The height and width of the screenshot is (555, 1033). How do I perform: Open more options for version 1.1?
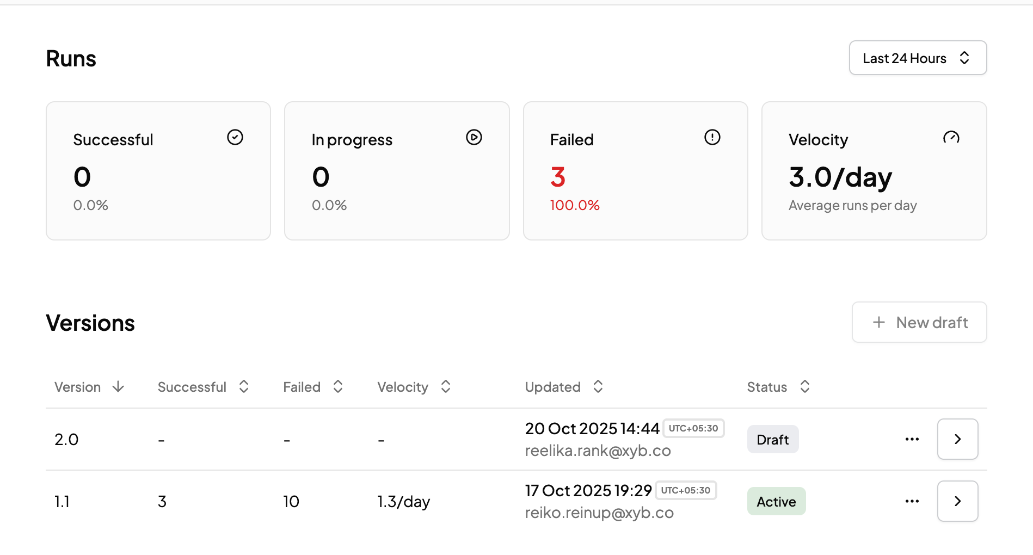912,501
